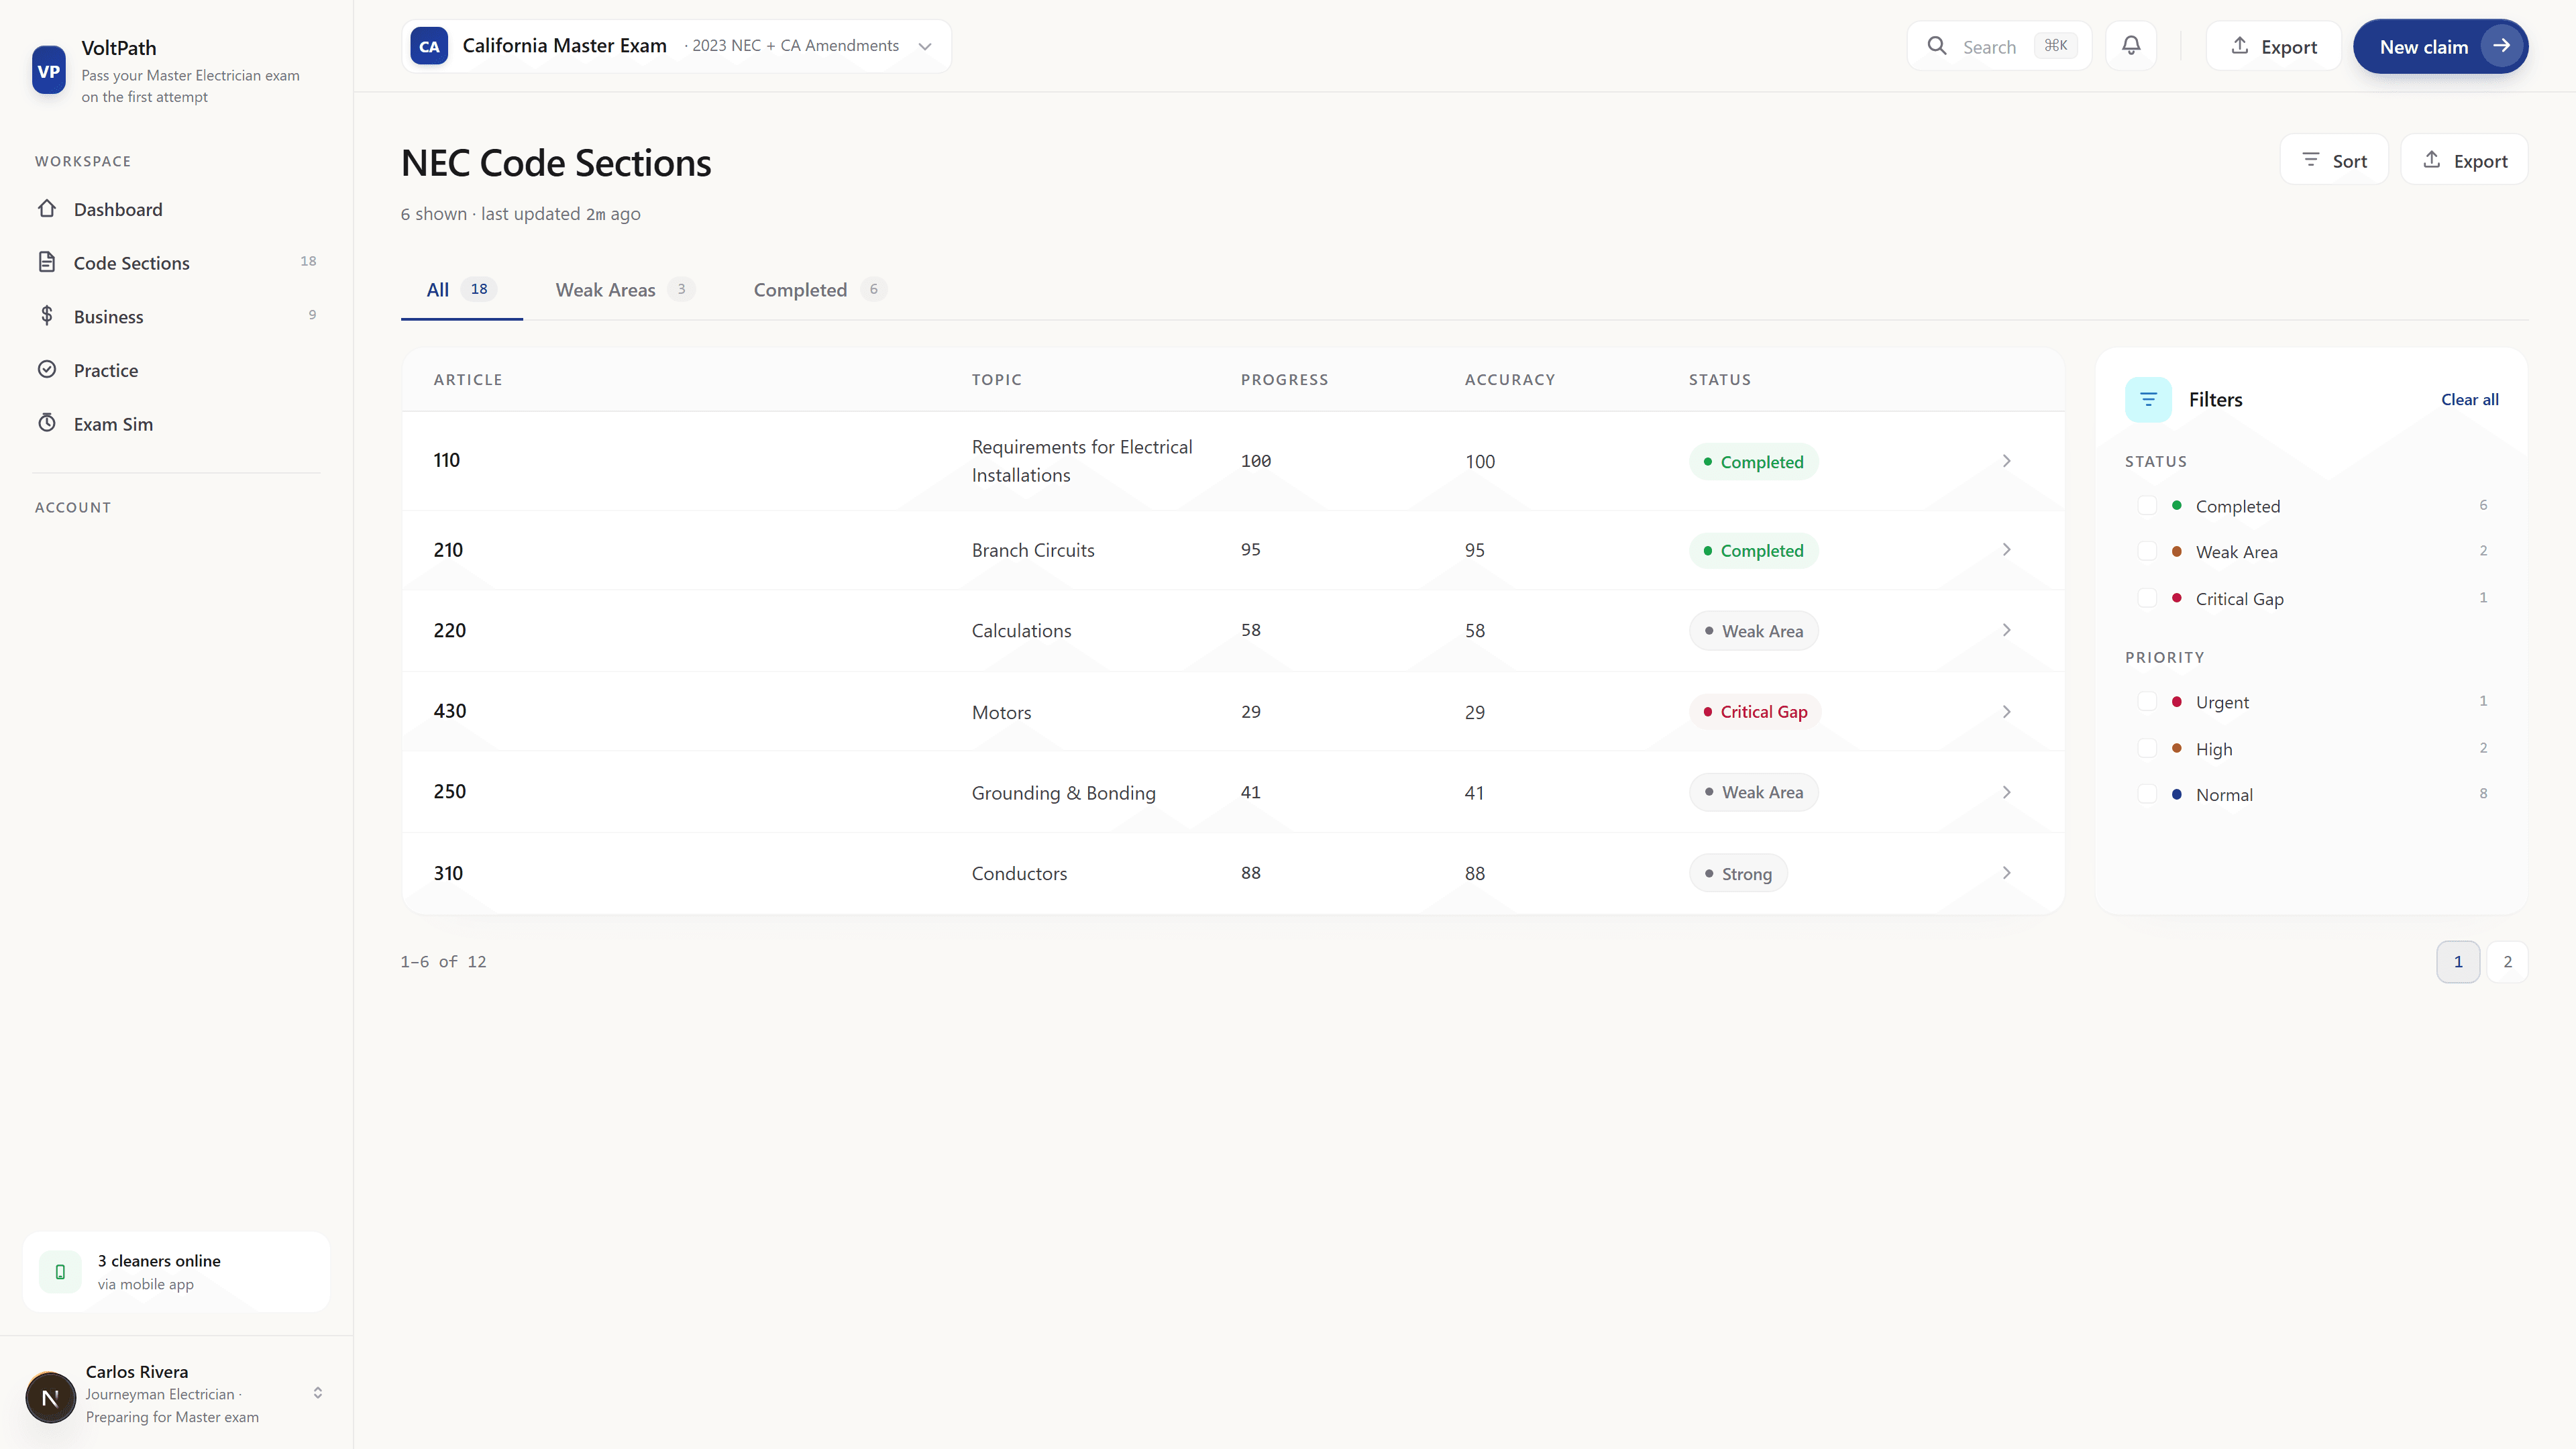Tick the Normal priority checkbox
The image size is (2576, 1449).
pyautogui.click(x=2147, y=794)
